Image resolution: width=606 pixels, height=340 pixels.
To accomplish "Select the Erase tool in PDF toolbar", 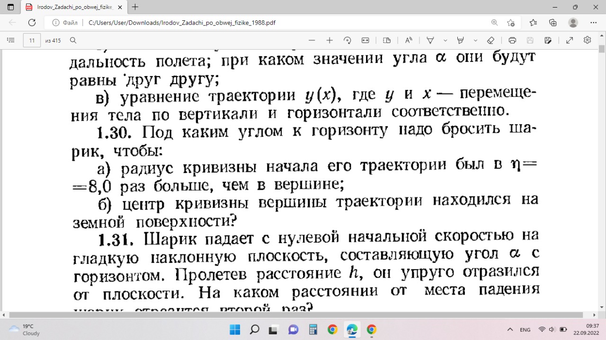I will point(491,40).
